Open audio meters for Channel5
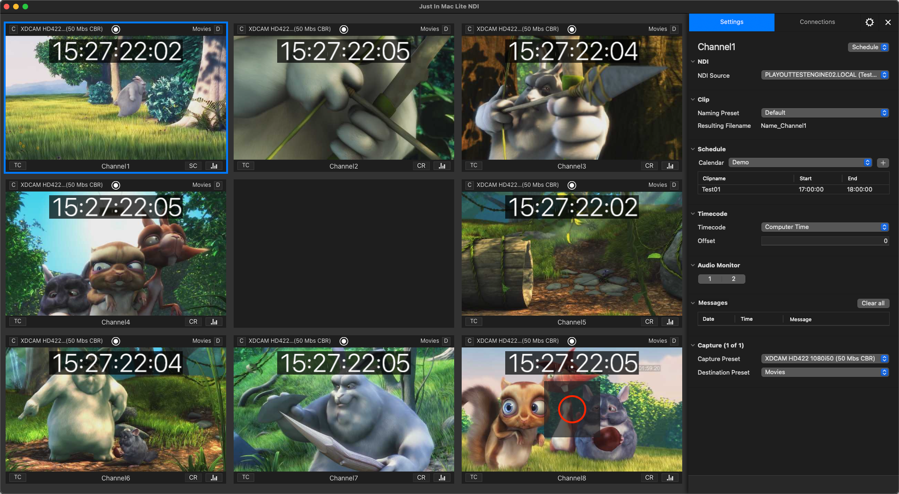Screen dimensions: 899x494 [670, 322]
